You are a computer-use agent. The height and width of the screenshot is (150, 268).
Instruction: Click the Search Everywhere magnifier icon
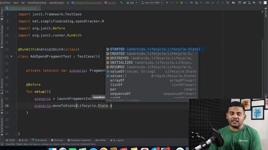tap(260, 2)
